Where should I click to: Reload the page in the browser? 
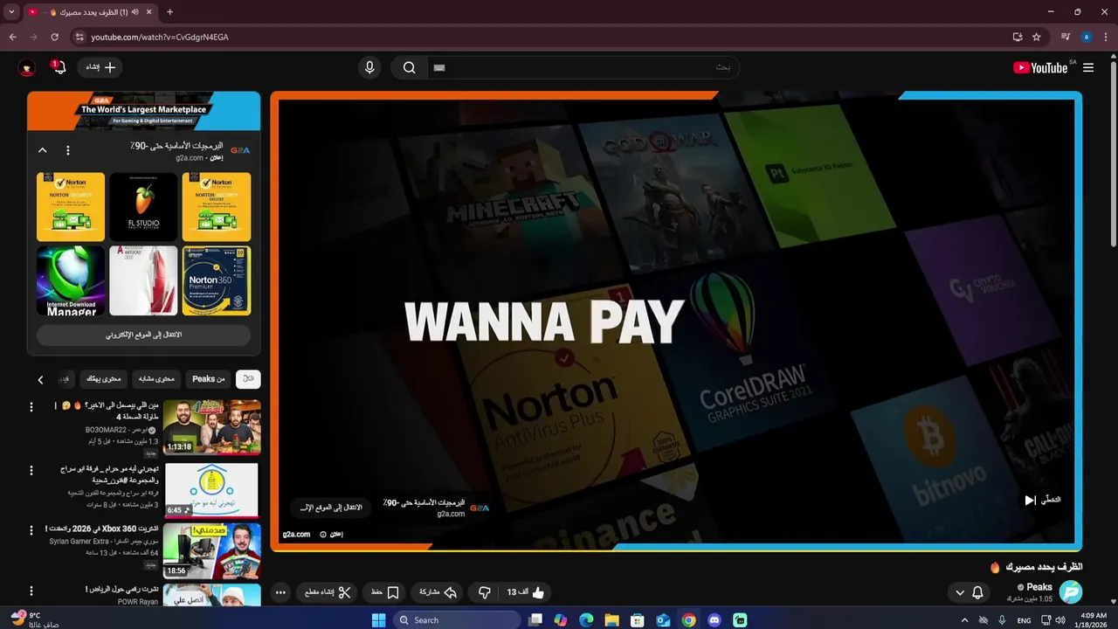tap(54, 37)
